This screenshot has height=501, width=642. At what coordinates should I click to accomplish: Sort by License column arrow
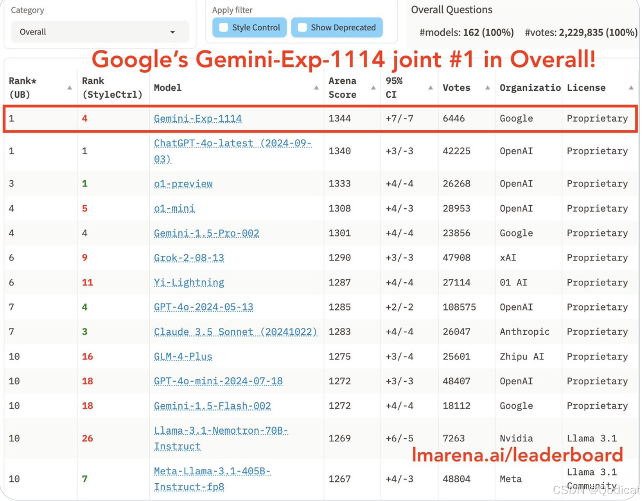coord(631,88)
